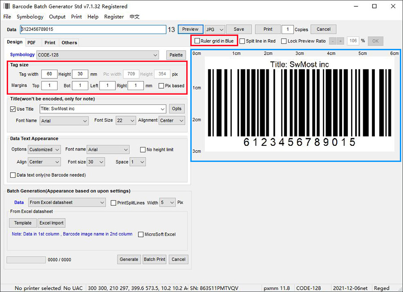Open the Palette button
This screenshot has width=403, height=292.
(176, 55)
